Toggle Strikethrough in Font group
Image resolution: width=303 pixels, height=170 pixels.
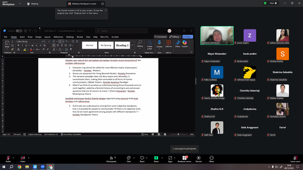[32, 45]
